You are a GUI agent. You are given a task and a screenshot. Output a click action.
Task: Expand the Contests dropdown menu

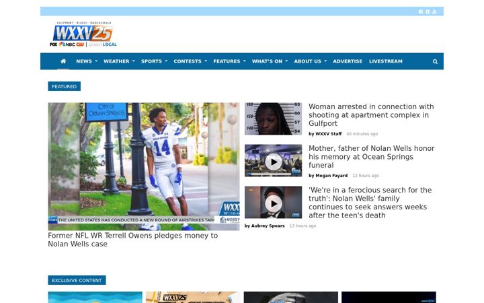190,61
